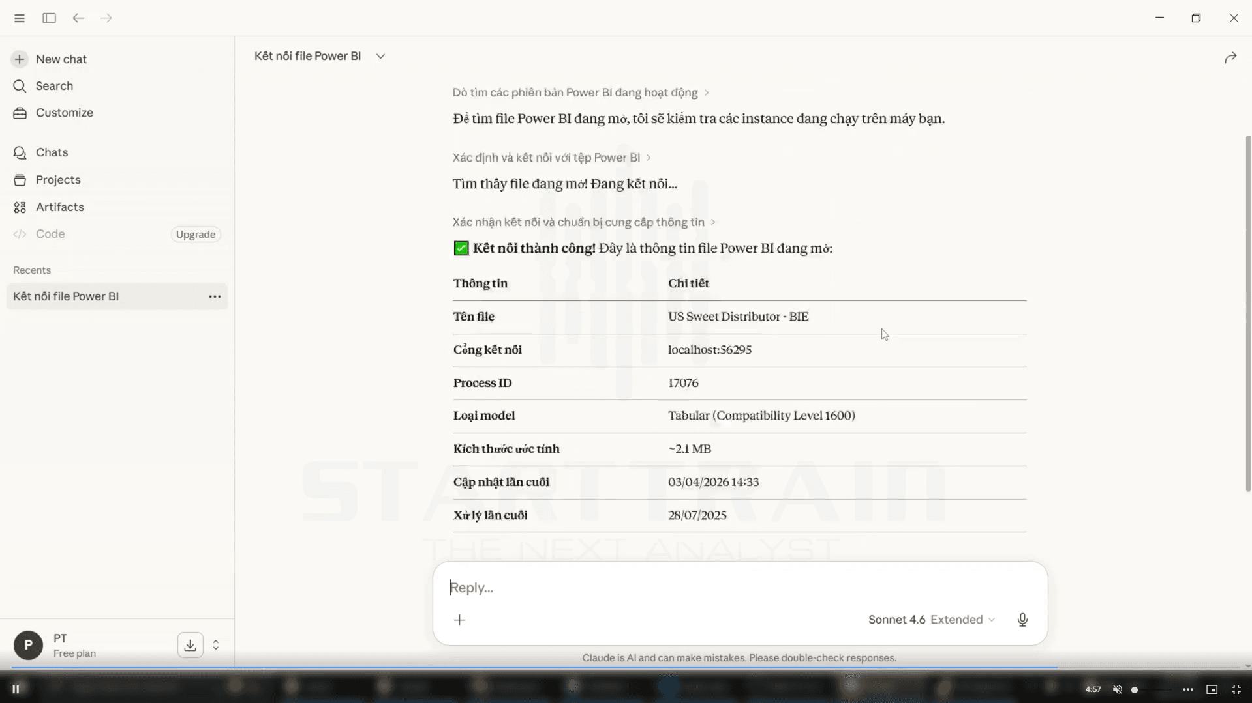Open the Sonnet 4.6 Extended model selector

point(932,620)
